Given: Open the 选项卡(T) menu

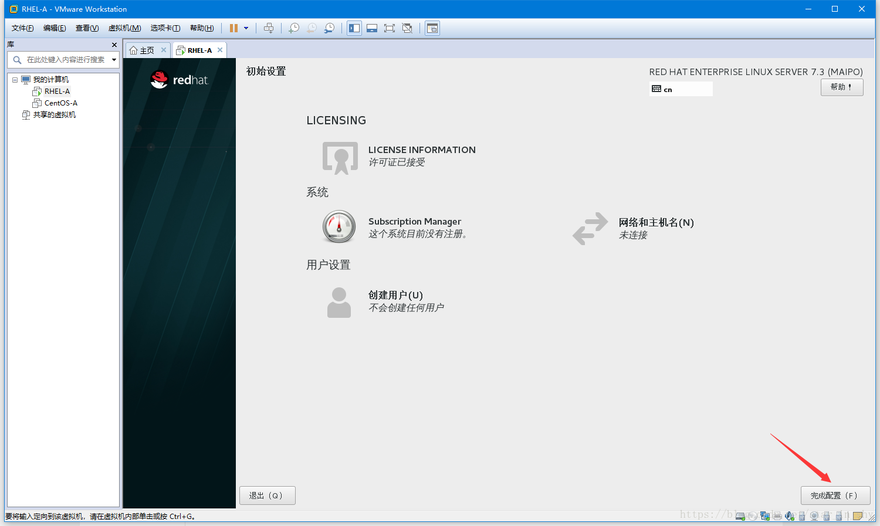Looking at the screenshot, I should (x=165, y=28).
